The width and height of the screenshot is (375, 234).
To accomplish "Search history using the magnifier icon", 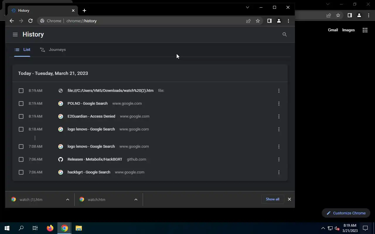I will (284, 35).
